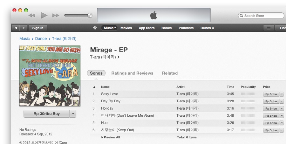Open the iTunes Store home icon
The image size is (286, 144).
(x=95, y=28)
